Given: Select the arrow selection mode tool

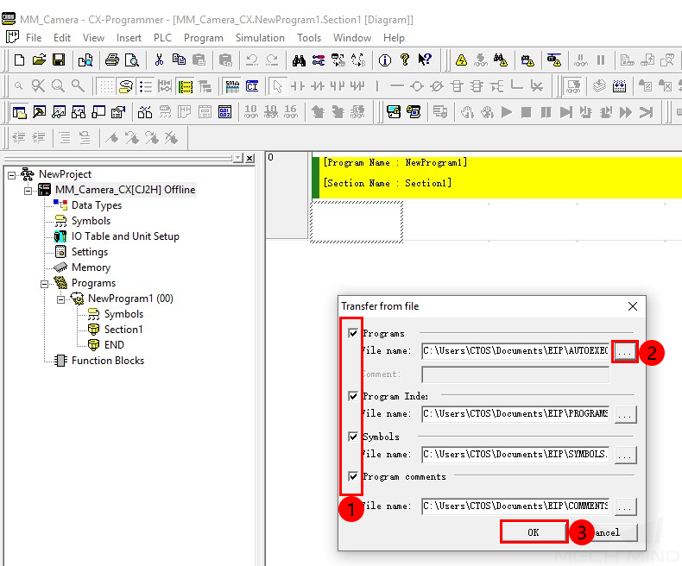Looking at the screenshot, I should pos(277,86).
